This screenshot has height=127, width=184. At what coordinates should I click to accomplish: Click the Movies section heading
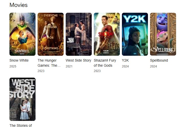19,5
